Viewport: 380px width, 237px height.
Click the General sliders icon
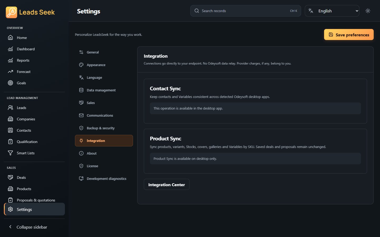point(81,52)
